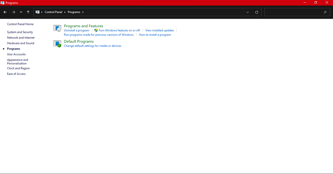Open Appearance and Personalization
Screen dimensions: 333x174
17,62
